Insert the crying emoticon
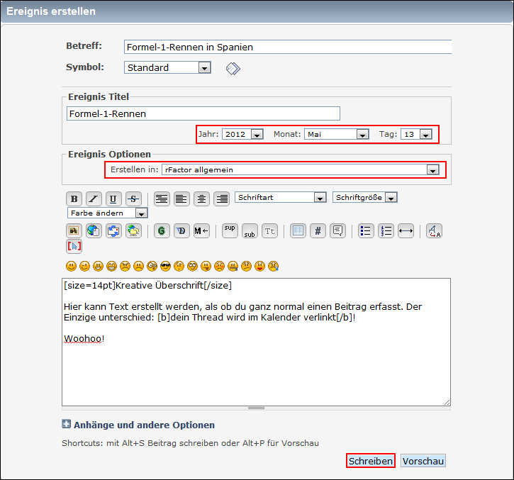514x480 pixels. (x=273, y=266)
